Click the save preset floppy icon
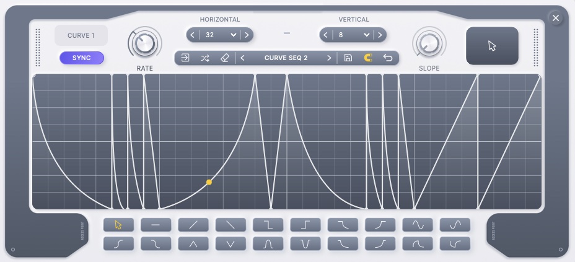The height and width of the screenshot is (262, 575). tap(348, 58)
